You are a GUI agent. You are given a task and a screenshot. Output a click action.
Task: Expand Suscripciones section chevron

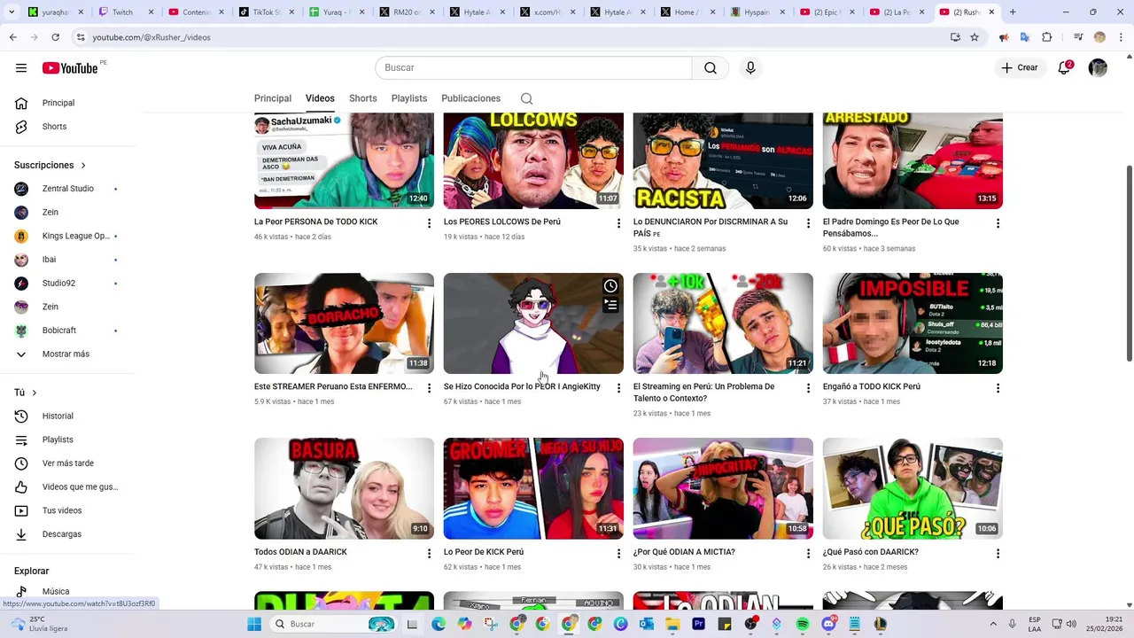tap(84, 166)
